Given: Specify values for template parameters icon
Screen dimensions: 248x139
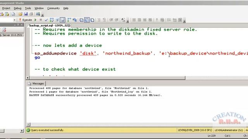Looking at the screenshot, I should click(x=123, y=20).
